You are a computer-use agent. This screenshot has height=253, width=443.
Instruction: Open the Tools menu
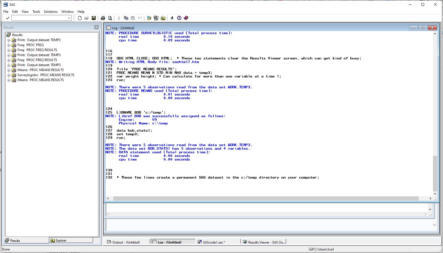coord(36,12)
